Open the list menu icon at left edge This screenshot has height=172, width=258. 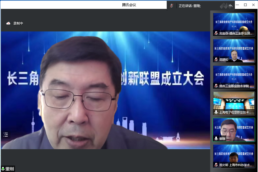point(6,135)
